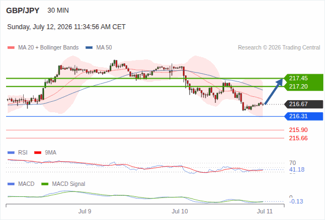Click the Jul 9 axis label
The image size is (325, 220).
pos(85,212)
